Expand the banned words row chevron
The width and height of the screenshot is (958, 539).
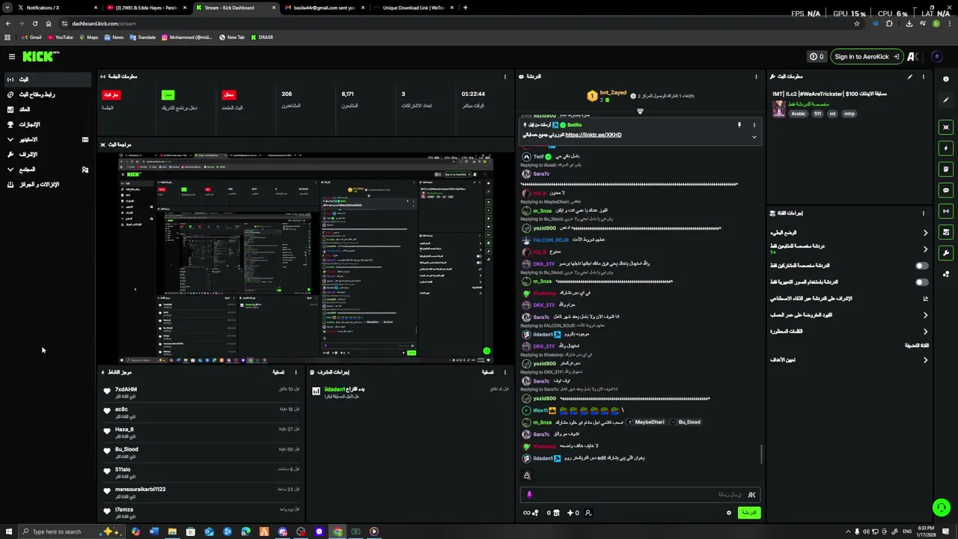(x=925, y=332)
